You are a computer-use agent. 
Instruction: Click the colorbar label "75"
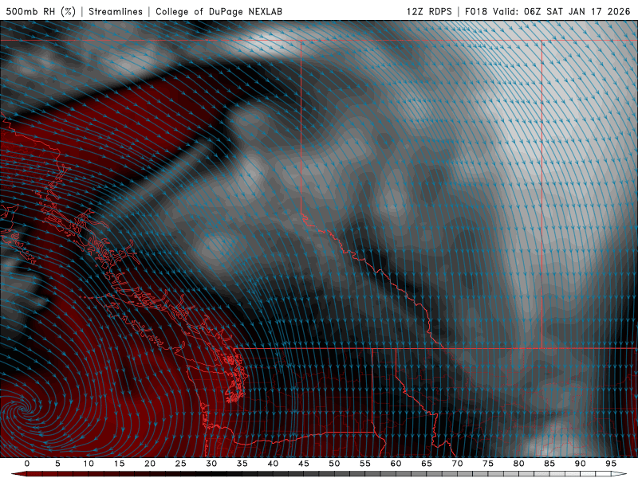488,464
